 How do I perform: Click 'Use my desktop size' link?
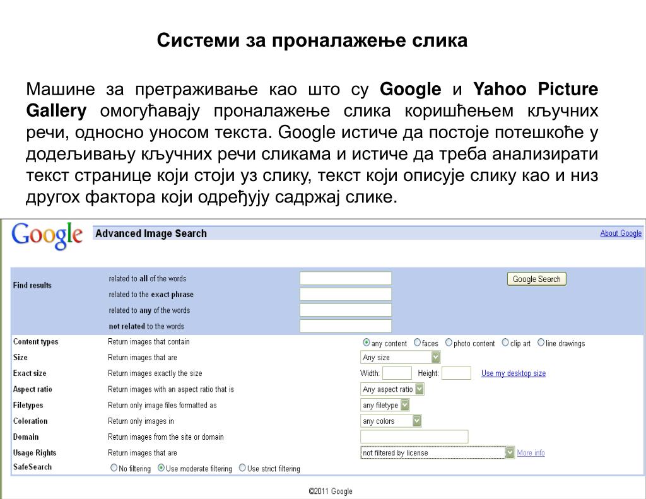point(514,373)
